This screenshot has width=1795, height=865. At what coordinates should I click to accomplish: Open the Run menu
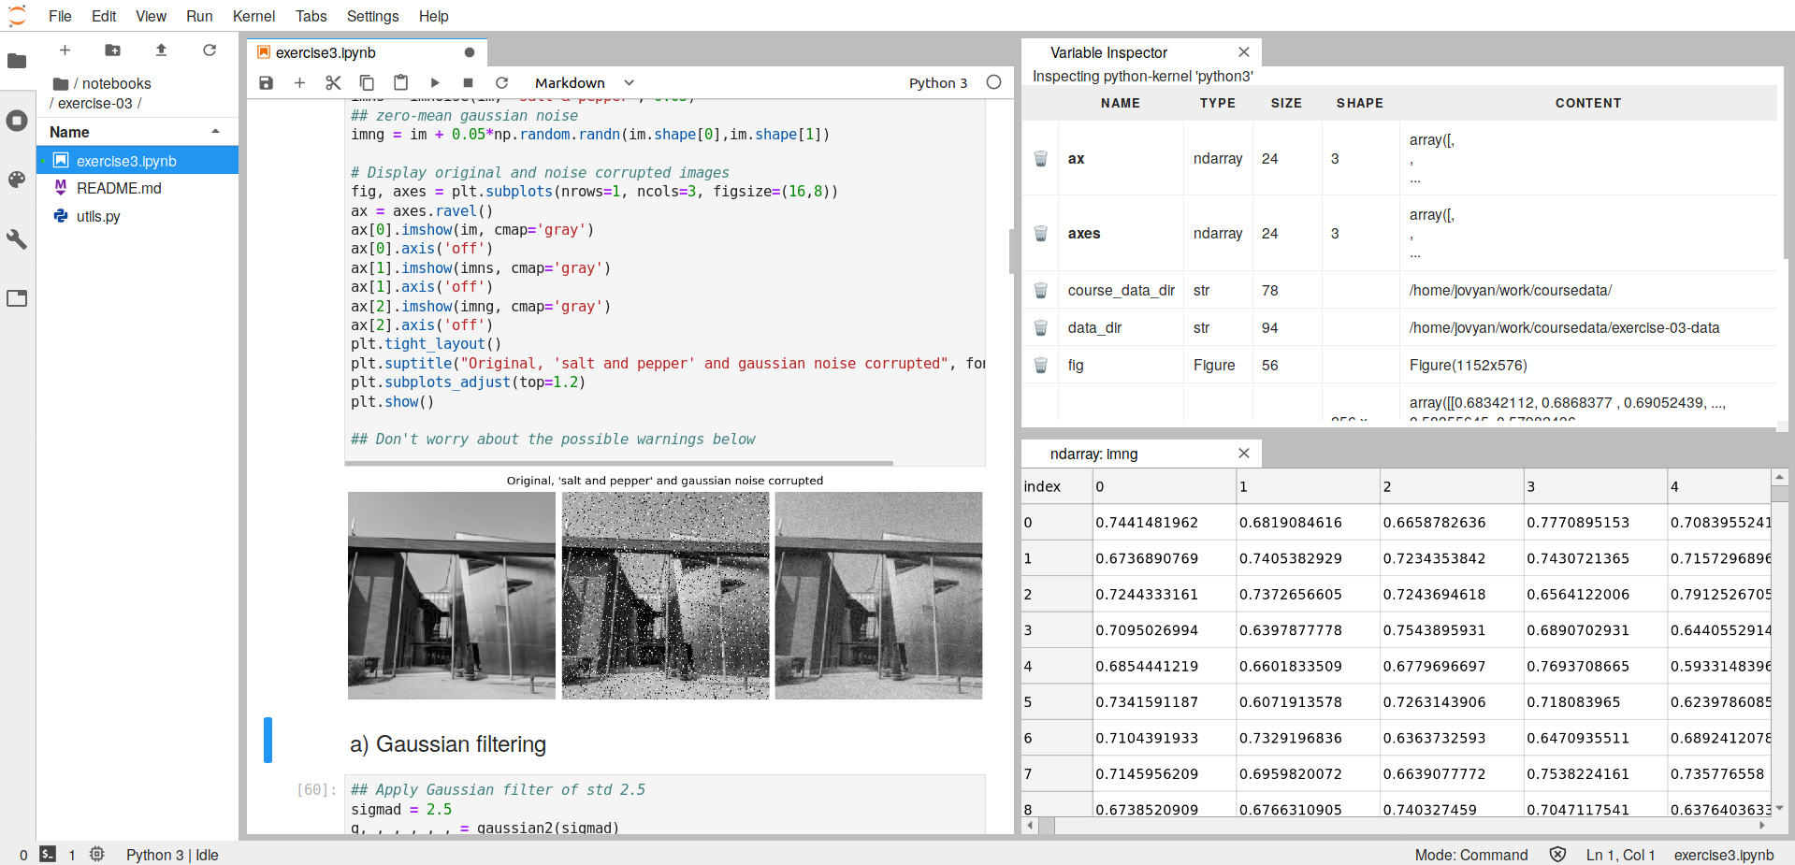click(199, 16)
